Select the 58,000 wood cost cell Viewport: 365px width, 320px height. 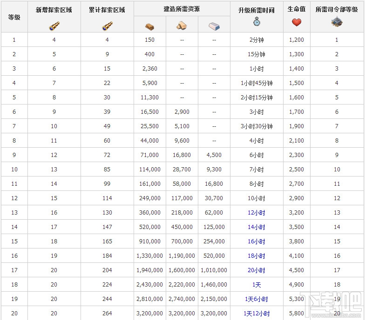coord(182,184)
